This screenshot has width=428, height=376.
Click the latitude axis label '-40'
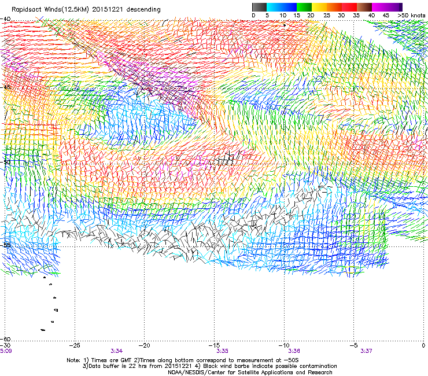[x=6, y=19]
